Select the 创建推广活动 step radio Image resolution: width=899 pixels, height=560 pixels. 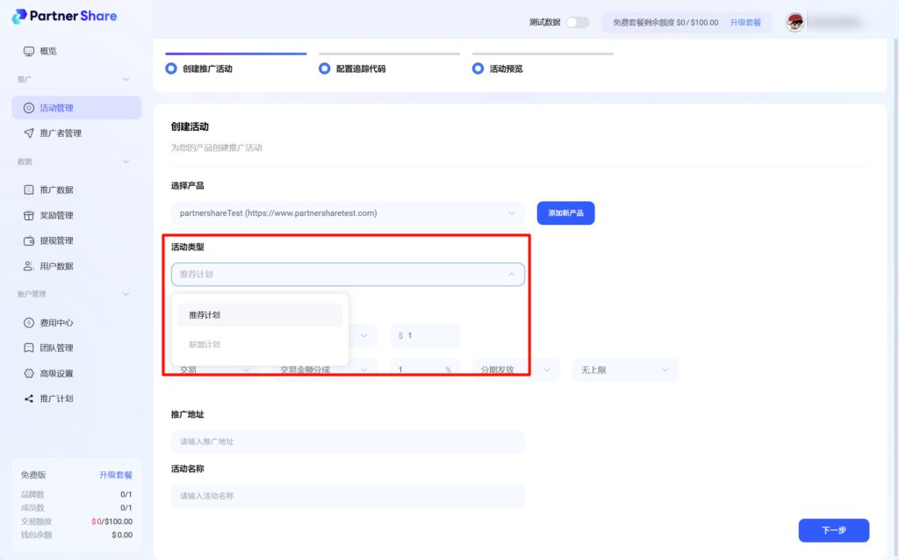[x=171, y=68]
